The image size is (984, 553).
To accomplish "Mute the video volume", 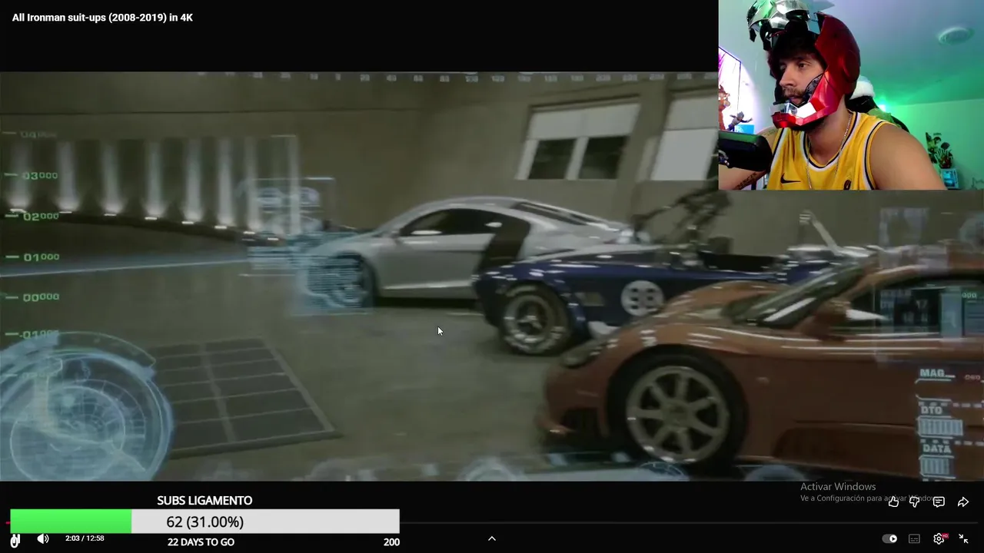I will 43,539.
